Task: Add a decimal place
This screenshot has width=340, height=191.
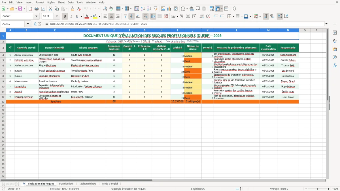Action: click(202, 16)
